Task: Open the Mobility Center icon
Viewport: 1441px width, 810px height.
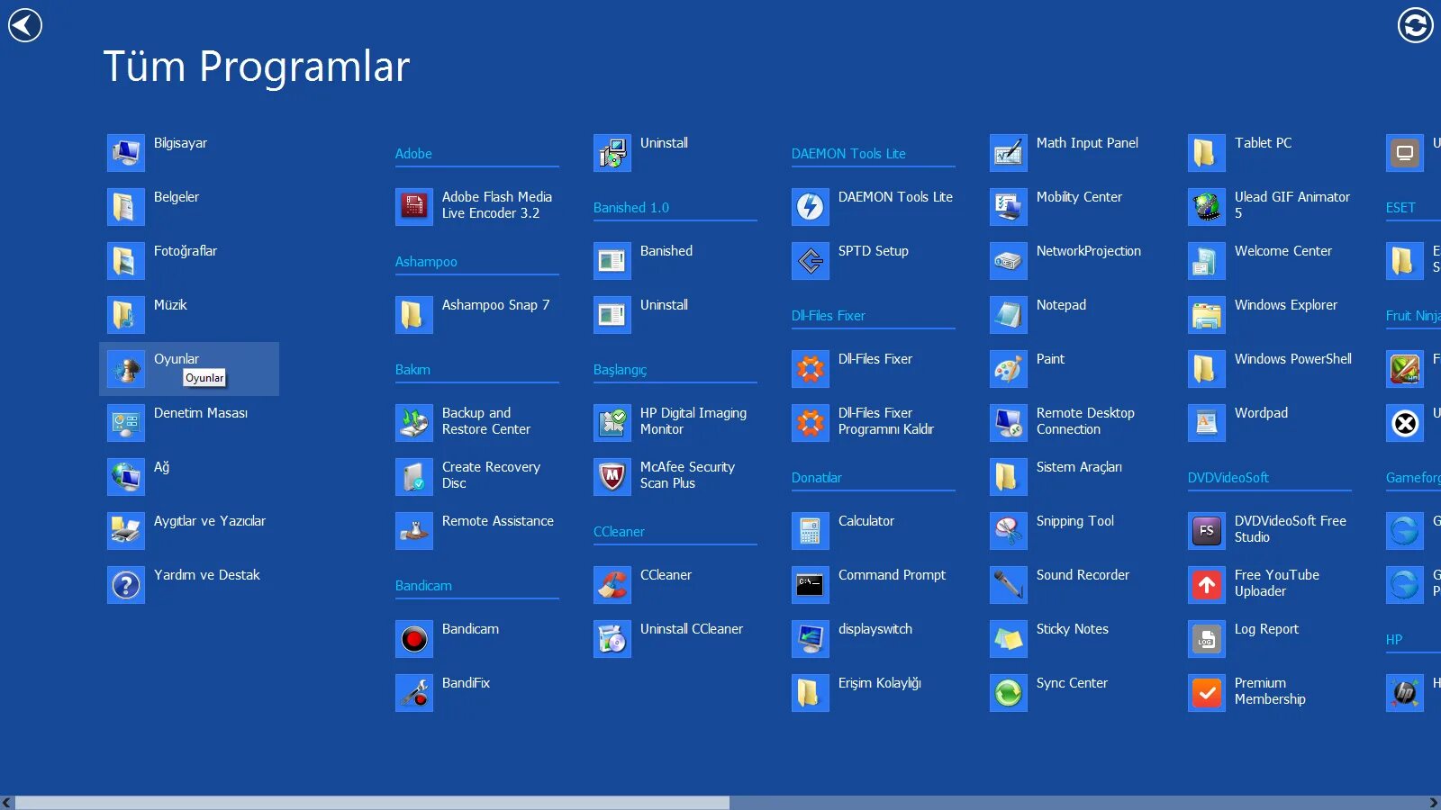Action: 1009,207
